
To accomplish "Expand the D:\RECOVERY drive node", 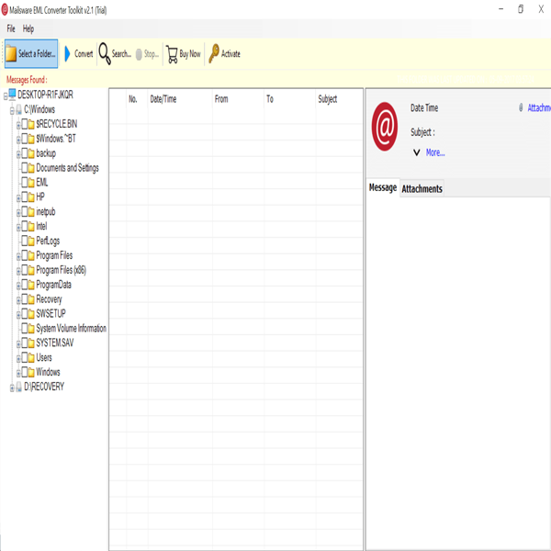I will [x=12, y=388].
